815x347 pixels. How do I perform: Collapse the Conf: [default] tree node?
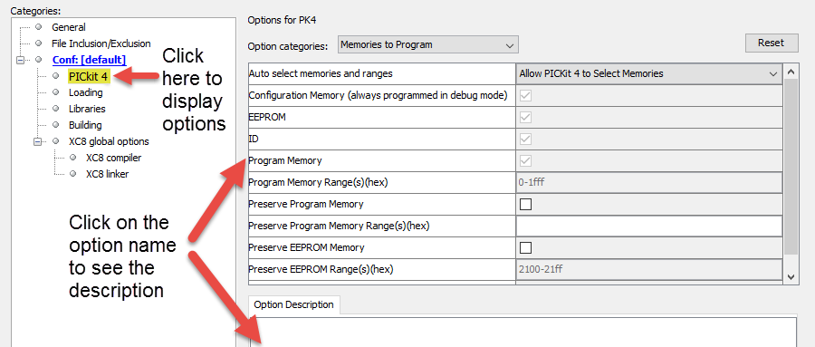pyautogui.click(x=20, y=60)
